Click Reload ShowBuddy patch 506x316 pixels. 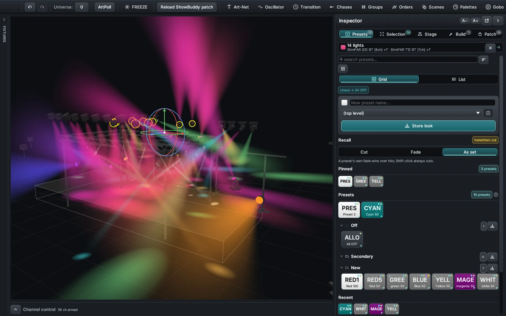pos(187,7)
